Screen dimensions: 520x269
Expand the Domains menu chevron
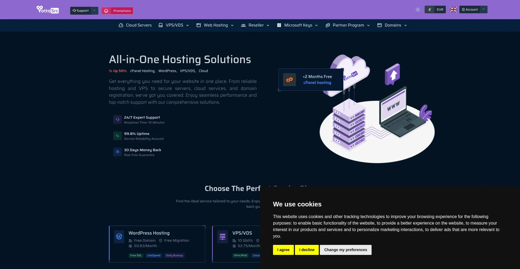(405, 25)
